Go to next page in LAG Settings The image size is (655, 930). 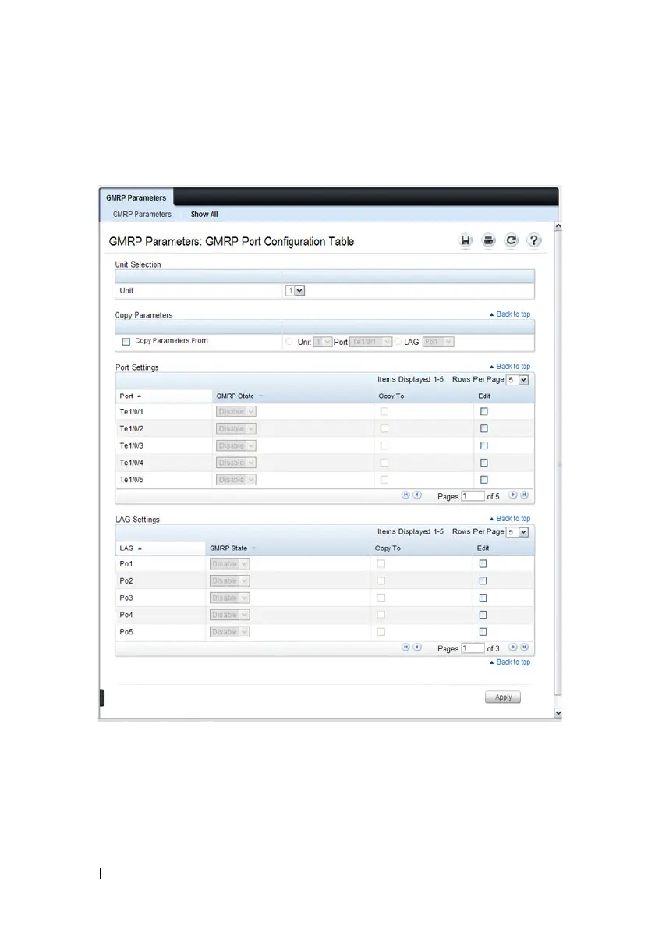coord(513,647)
